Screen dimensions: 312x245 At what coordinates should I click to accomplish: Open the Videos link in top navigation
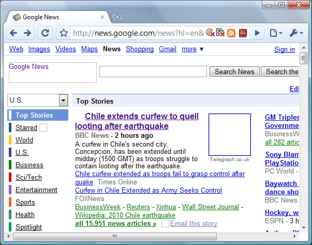pyautogui.click(x=66, y=49)
